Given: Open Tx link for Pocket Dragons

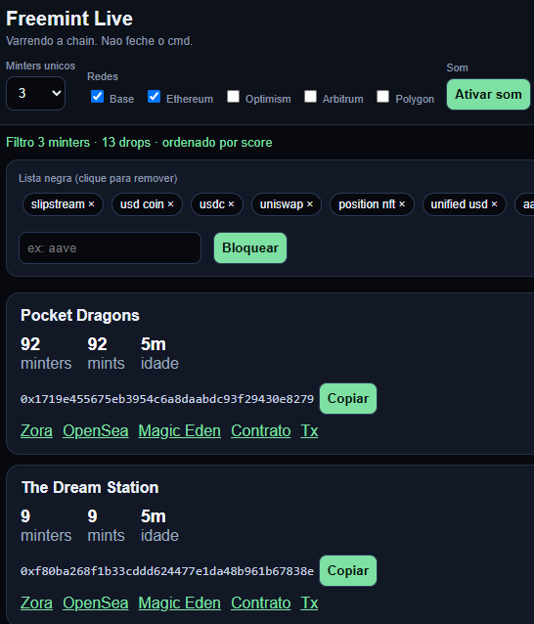Looking at the screenshot, I should point(309,431).
